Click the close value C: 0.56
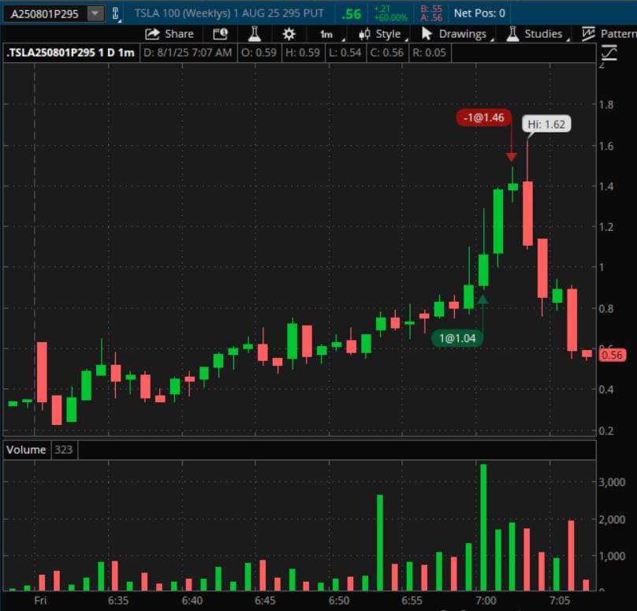Viewport: 637px width, 611px height. click(x=387, y=53)
